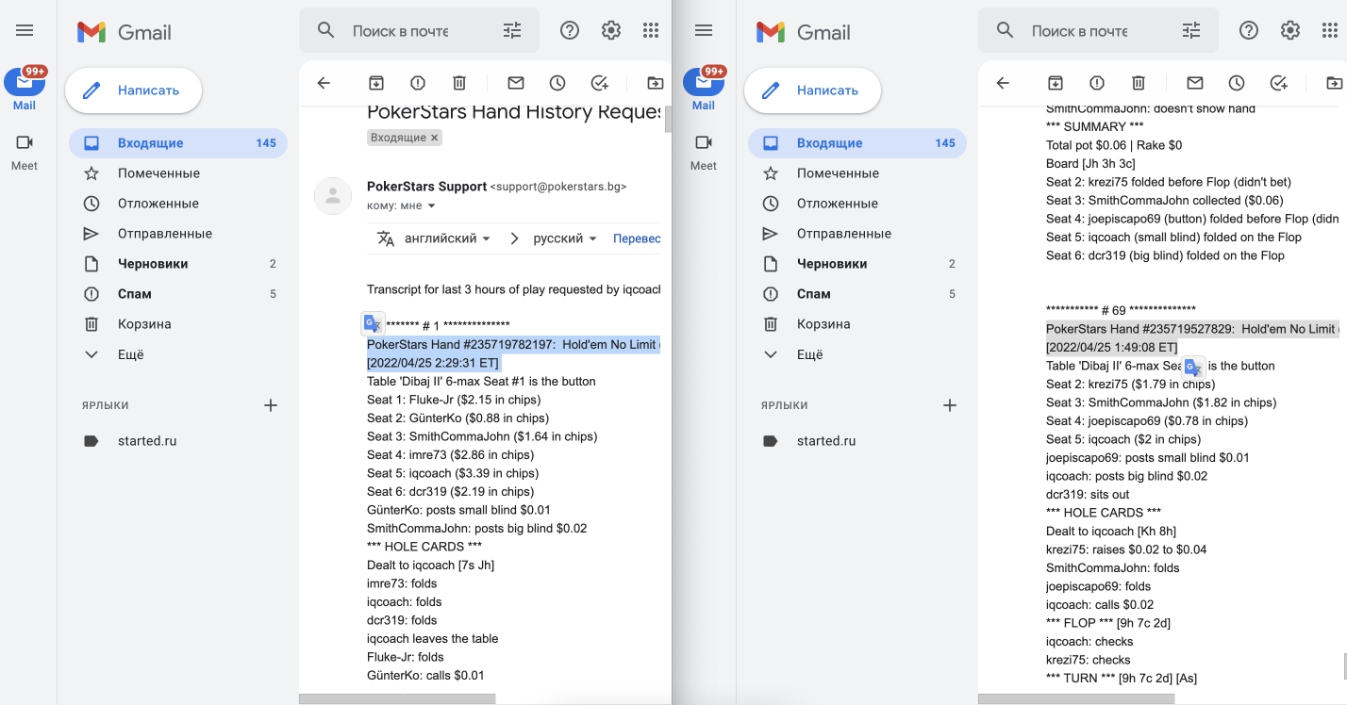
Task: Open Google apps grid in right window
Action: 1330,30
